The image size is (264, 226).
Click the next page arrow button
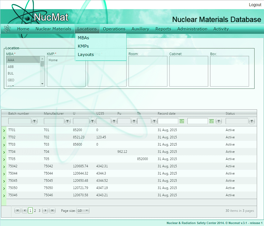click(x=45, y=211)
